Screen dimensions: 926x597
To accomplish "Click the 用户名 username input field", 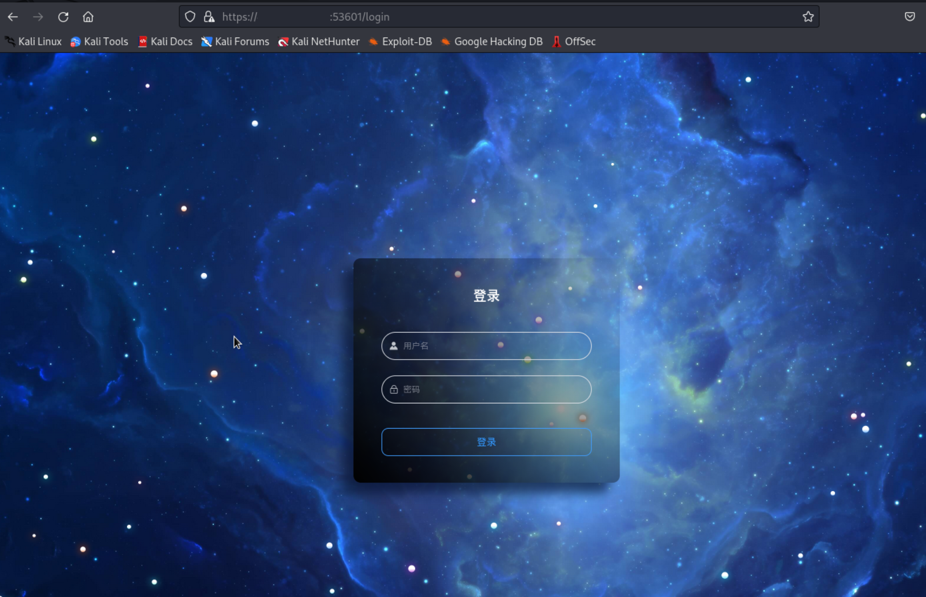I will point(486,345).
